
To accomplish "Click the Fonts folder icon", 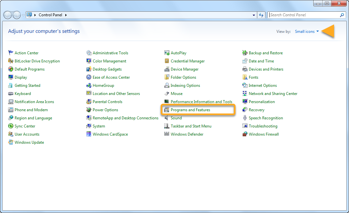I will pyautogui.click(x=245, y=77).
